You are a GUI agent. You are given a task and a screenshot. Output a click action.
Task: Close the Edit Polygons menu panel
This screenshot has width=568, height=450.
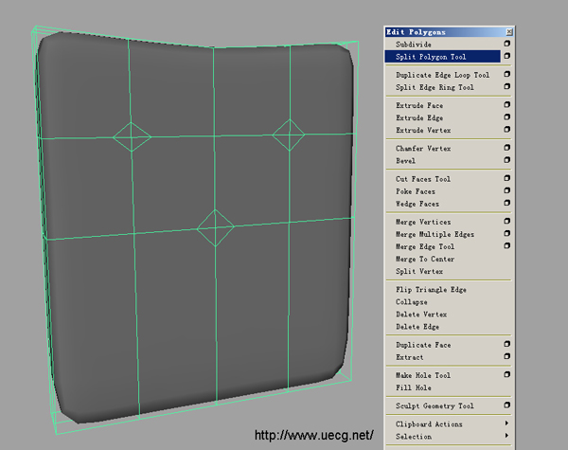[x=509, y=32]
